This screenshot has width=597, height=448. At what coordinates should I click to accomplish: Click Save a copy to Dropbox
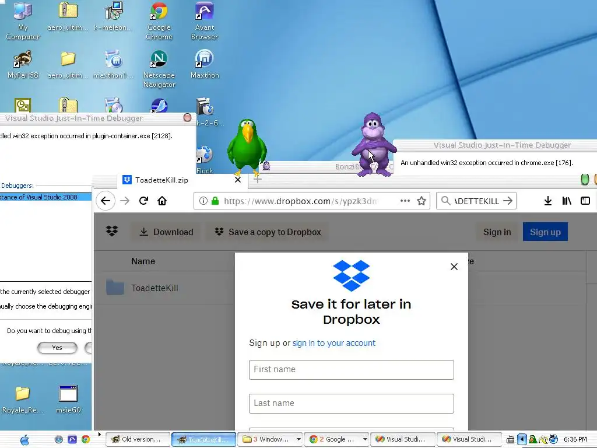(x=268, y=232)
